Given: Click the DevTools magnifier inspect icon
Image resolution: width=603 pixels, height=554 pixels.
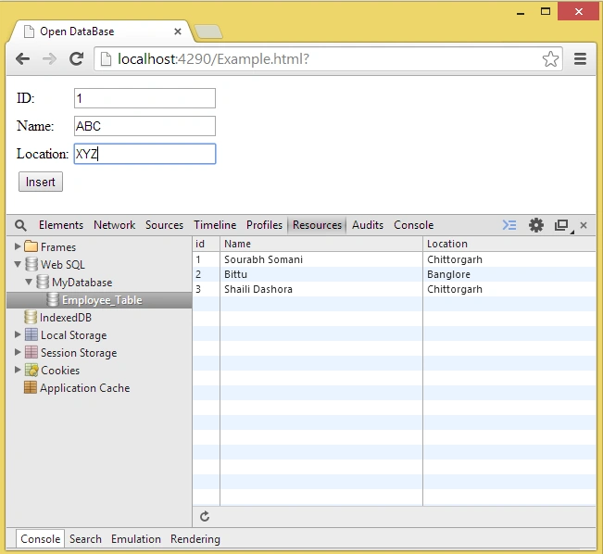Looking at the screenshot, I should pyautogui.click(x=20, y=225).
